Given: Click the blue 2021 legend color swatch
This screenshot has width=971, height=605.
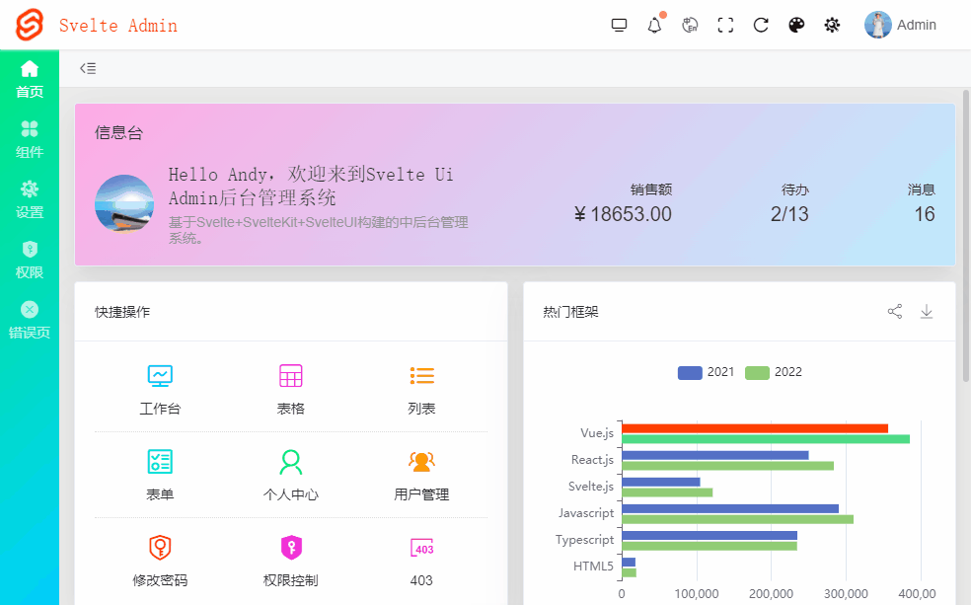Looking at the screenshot, I should [689, 372].
